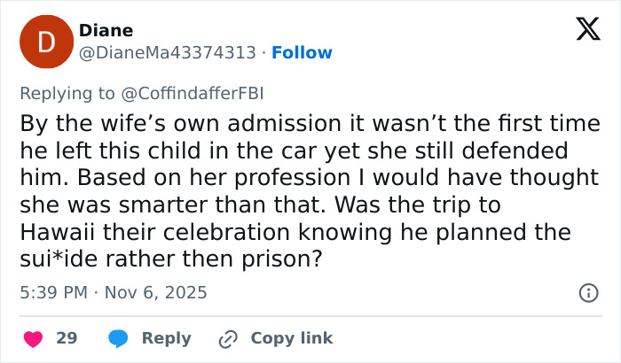Click the @DianeMa43374313 handle
Screen dimensions: 621x363
coord(169,52)
